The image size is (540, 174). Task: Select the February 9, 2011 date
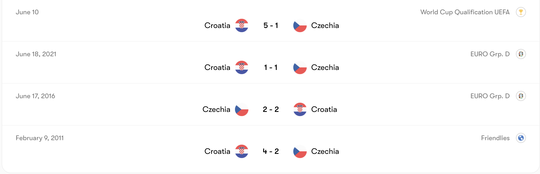40,138
